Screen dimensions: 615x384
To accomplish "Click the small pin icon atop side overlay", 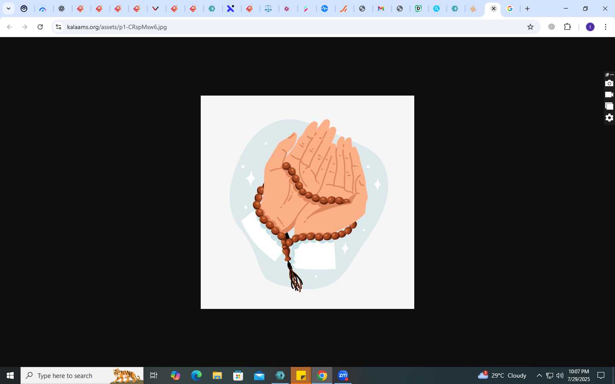I will pyautogui.click(x=607, y=75).
